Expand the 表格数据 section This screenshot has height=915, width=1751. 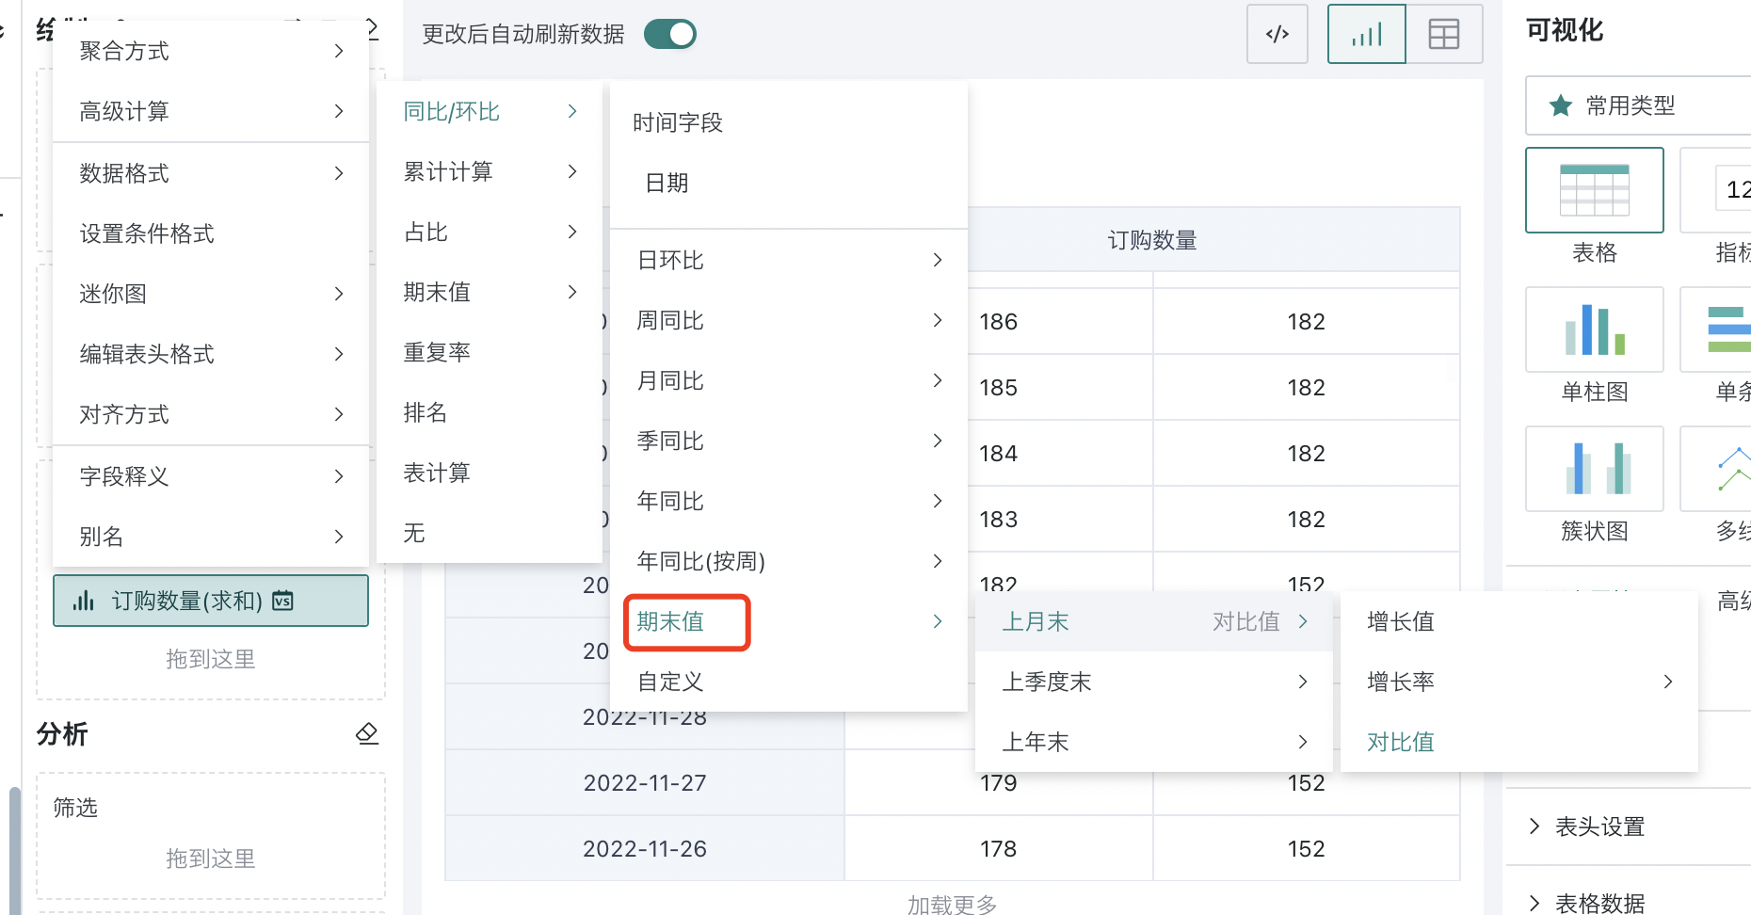1598,903
